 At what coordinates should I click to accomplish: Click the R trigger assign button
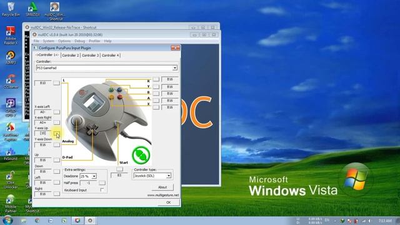(x=156, y=79)
